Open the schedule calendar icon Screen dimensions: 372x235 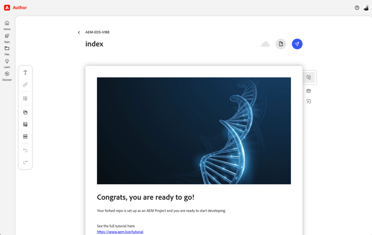pyautogui.click(x=308, y=91)
